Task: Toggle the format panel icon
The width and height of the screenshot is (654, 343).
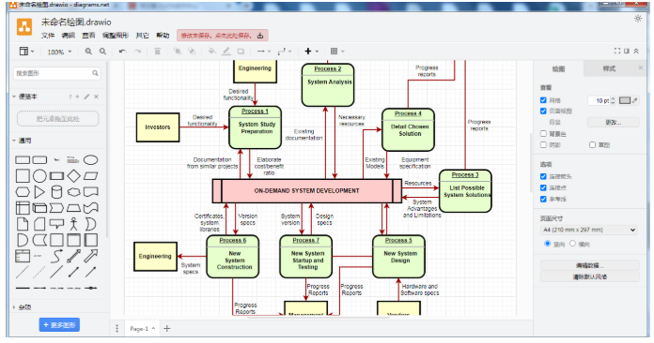Action: [627, 51]
